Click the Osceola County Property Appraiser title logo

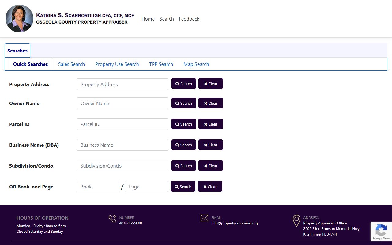pyautogui.click(x=85, y=19)
